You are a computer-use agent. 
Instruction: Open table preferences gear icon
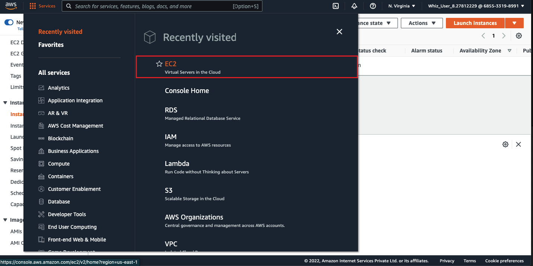(519, 36)
